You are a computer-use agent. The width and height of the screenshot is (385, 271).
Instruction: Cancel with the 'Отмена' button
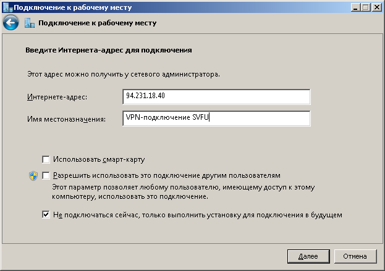coord(355,256)
